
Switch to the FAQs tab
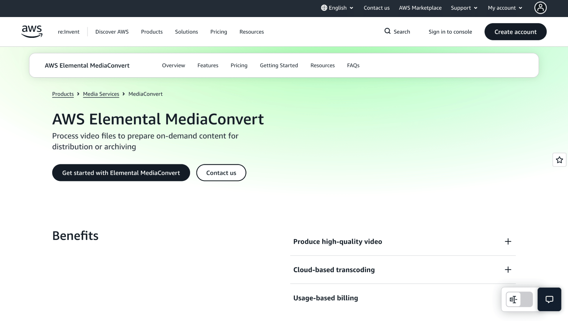pos(353,65)
